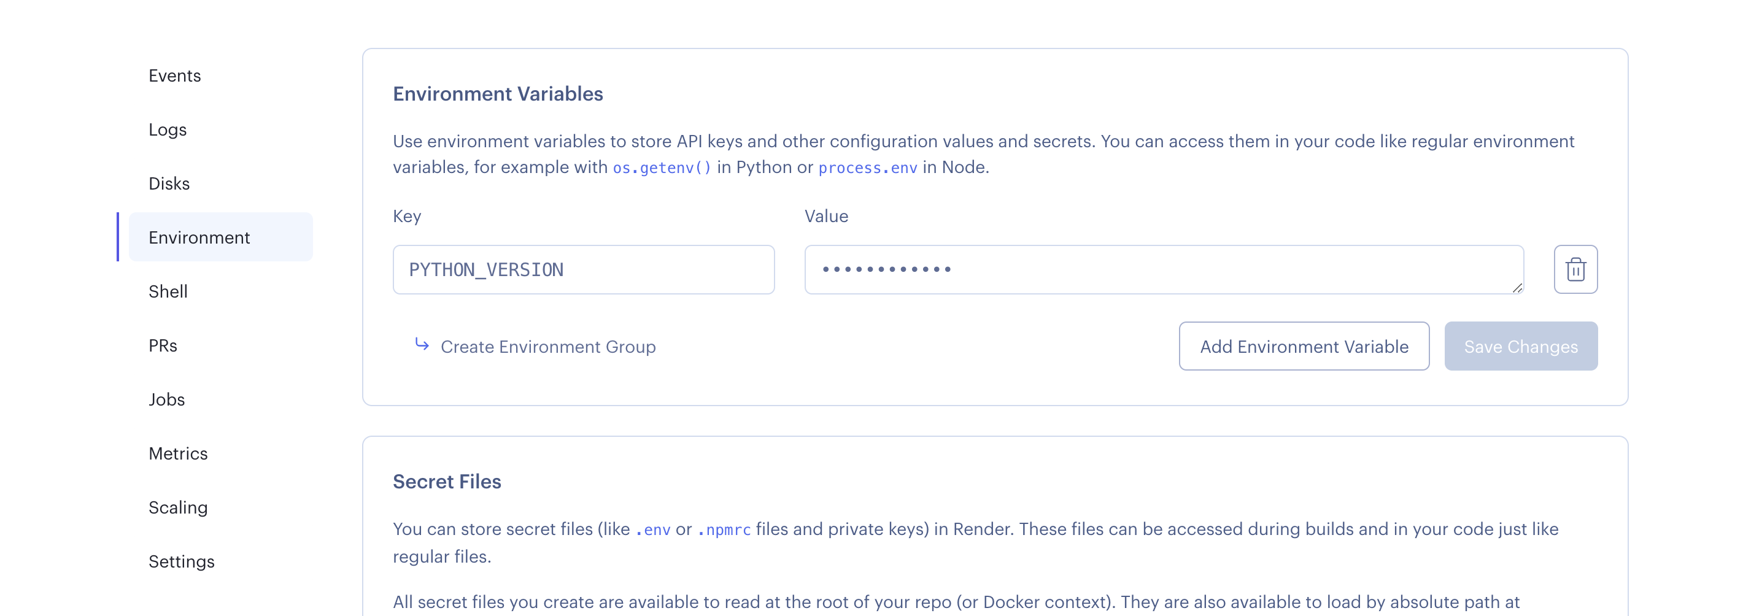1743x616 pixels.
Task: Grab the Value field resize handle
Action: tap(1517, 288)
